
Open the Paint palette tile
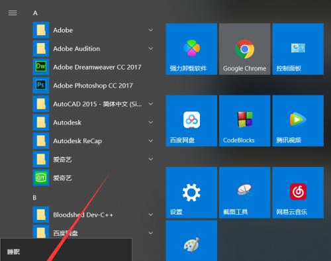(x=191, y=240)
